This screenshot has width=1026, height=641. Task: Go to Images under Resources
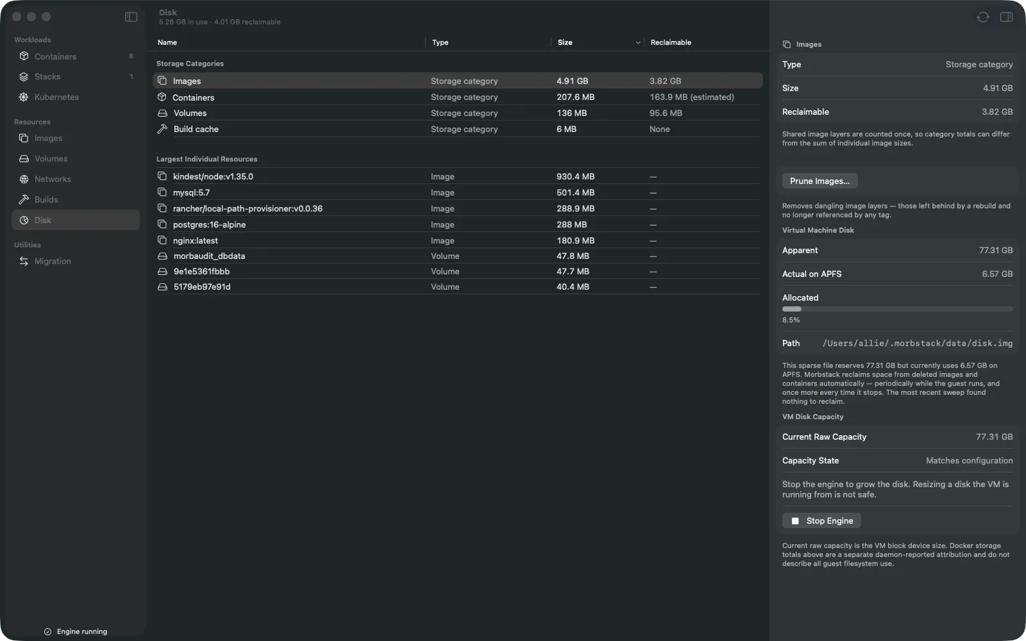[x=76, y=138]
